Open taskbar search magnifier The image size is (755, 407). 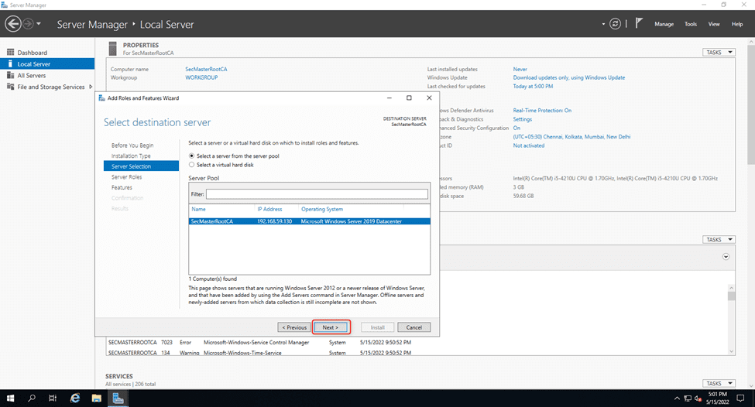(32, 398)
